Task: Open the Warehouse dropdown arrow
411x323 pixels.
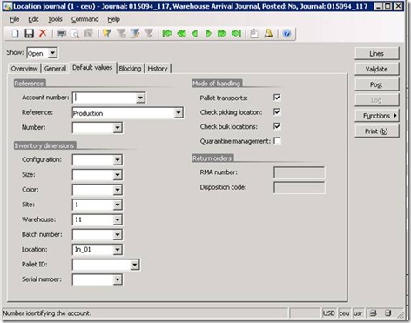Action: click(x=118, y=219)
